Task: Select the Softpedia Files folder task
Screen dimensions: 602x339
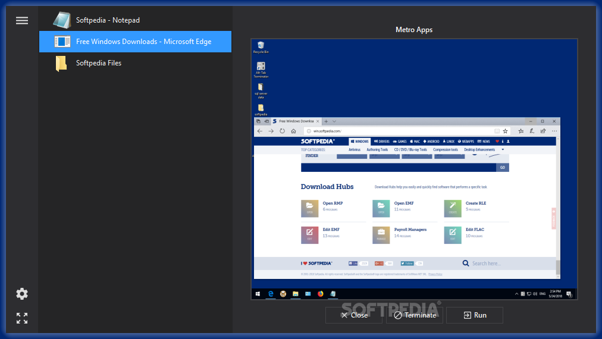Action: (x=135, y=63)
